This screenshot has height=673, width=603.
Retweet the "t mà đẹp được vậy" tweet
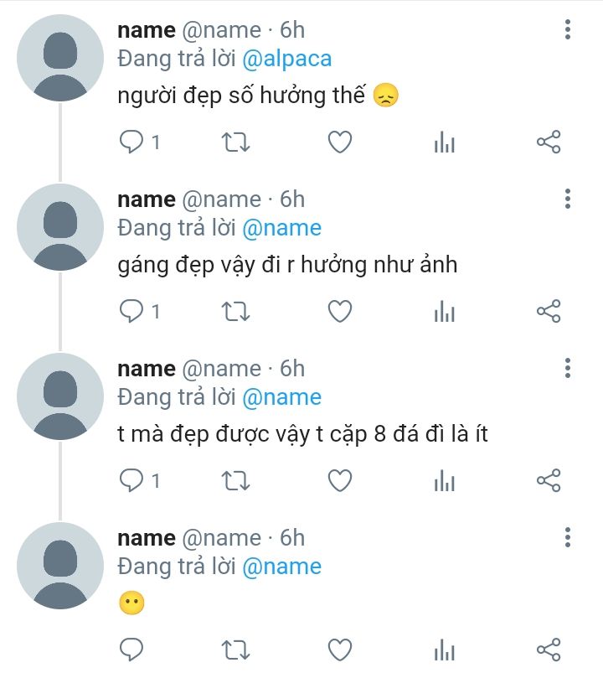pos(235,480)
